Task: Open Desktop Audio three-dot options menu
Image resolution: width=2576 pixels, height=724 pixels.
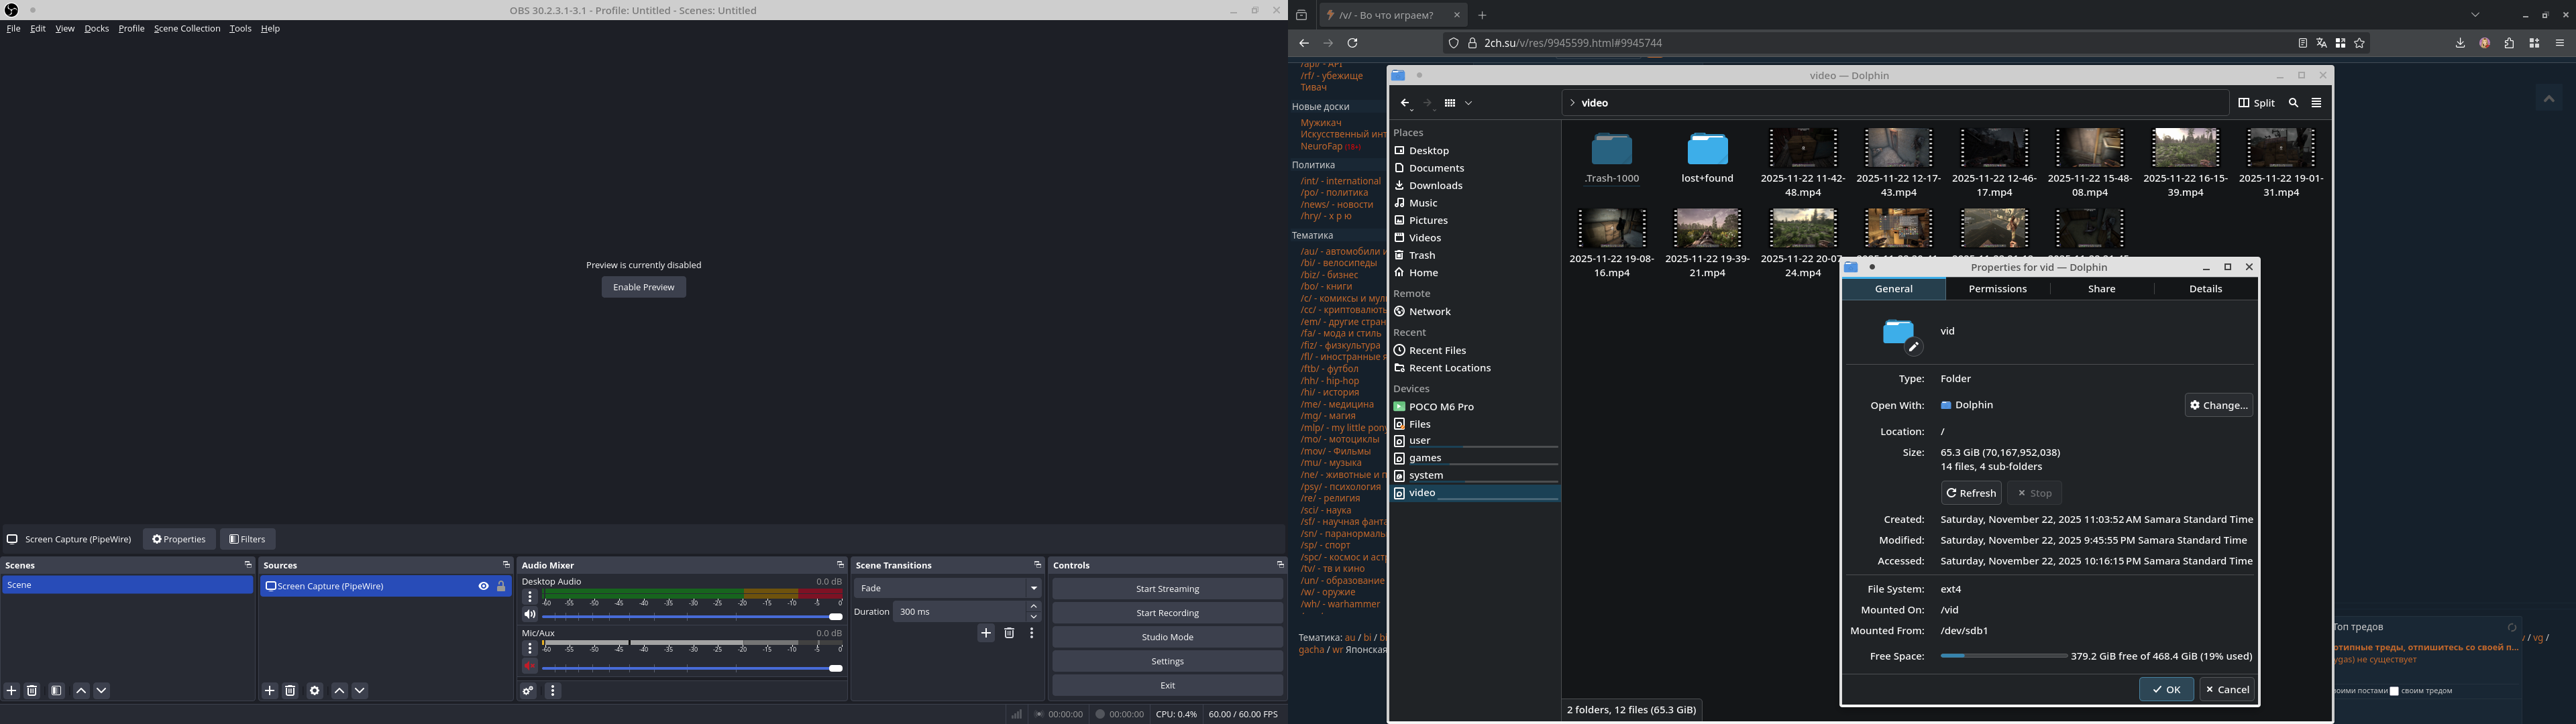Action: coord(530,597)
